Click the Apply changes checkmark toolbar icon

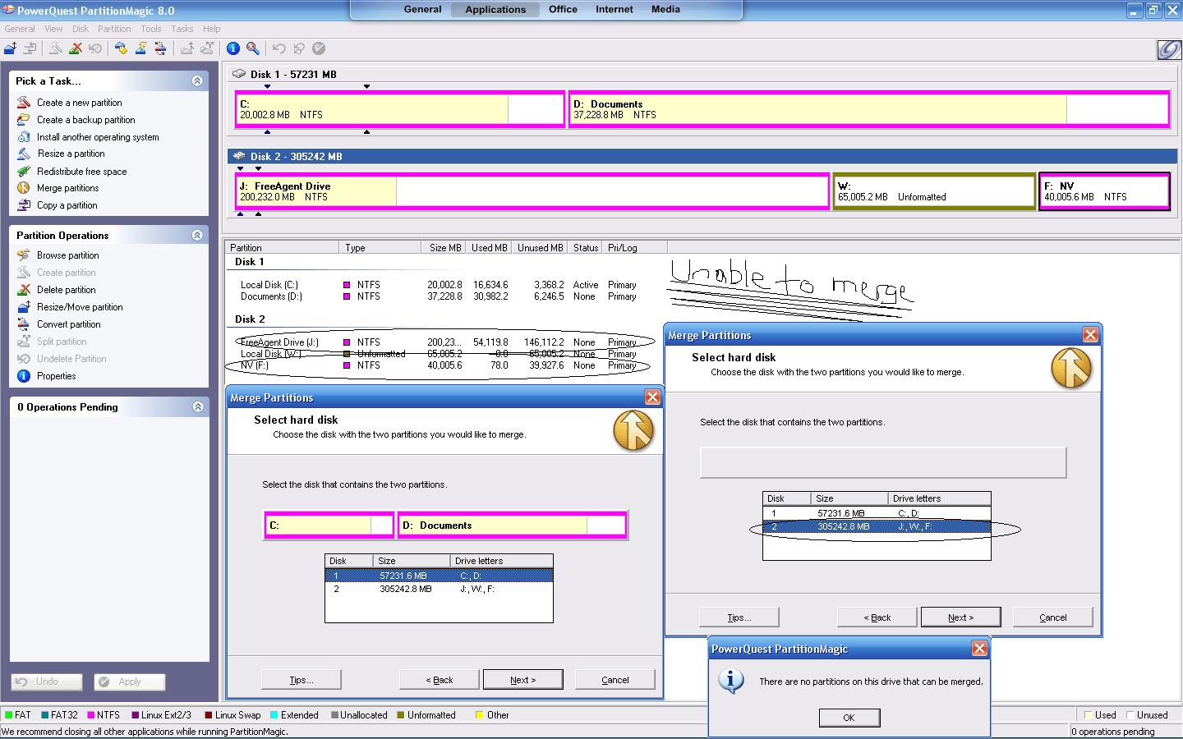319,48
